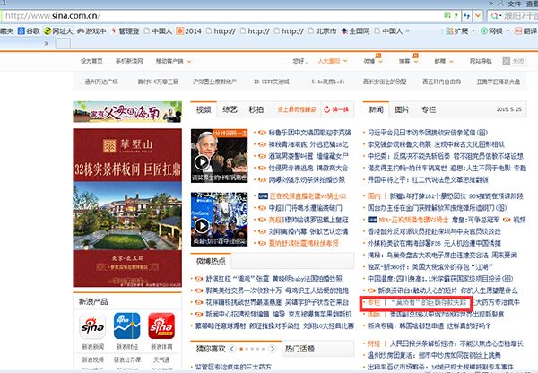Open the 热门话题 tab
Viewport: 538px width, 373px height.
[x=299, y=349]
